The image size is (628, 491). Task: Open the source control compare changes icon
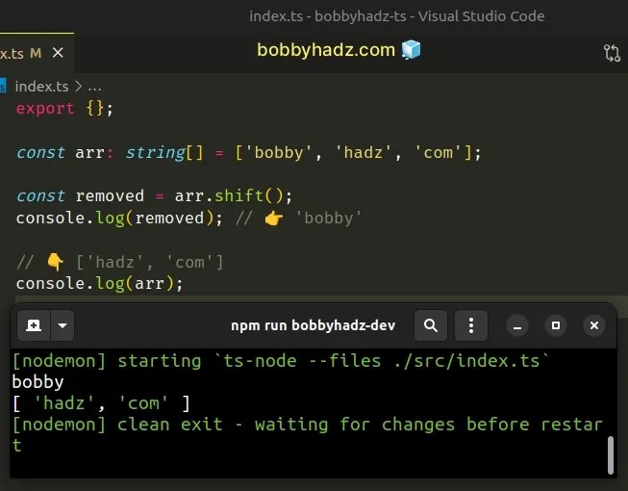click(612, 53)
